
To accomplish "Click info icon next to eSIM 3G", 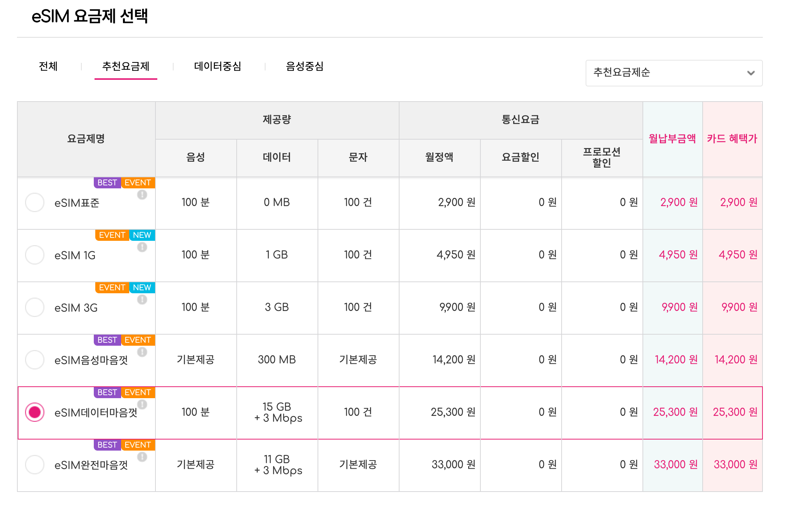I will tap(142, 300).
